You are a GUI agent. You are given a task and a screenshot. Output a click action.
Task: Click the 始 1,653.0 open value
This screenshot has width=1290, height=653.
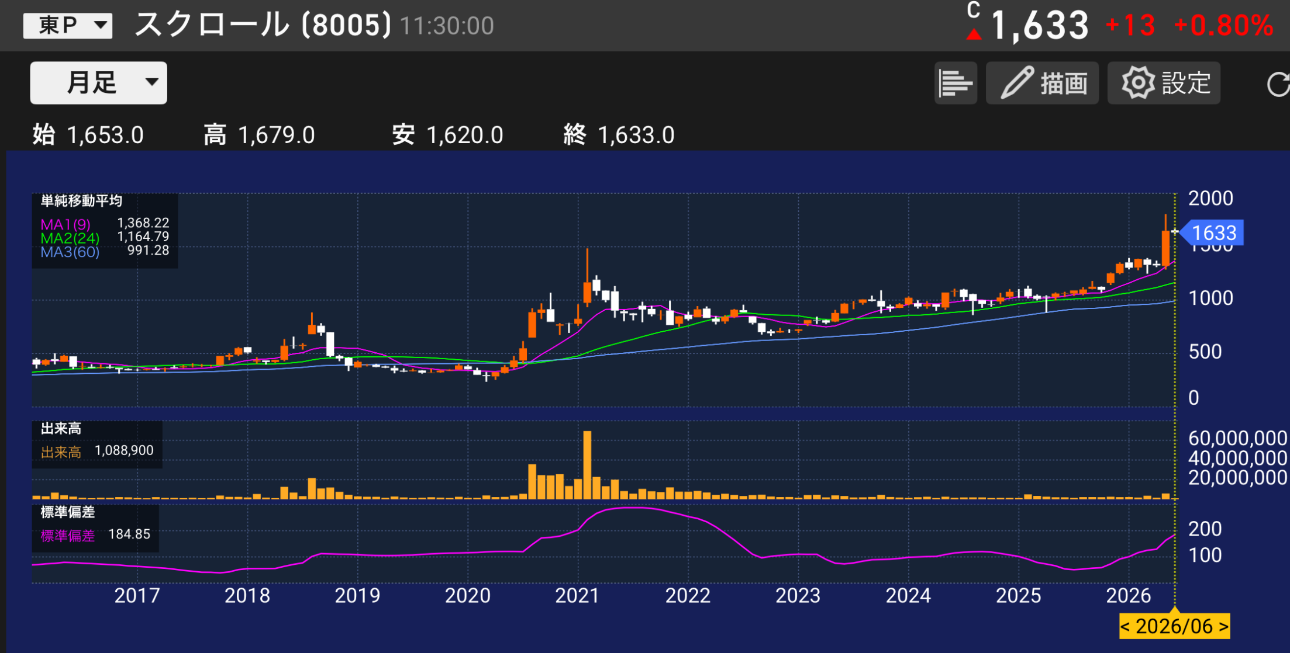click(x=88, y=135)
